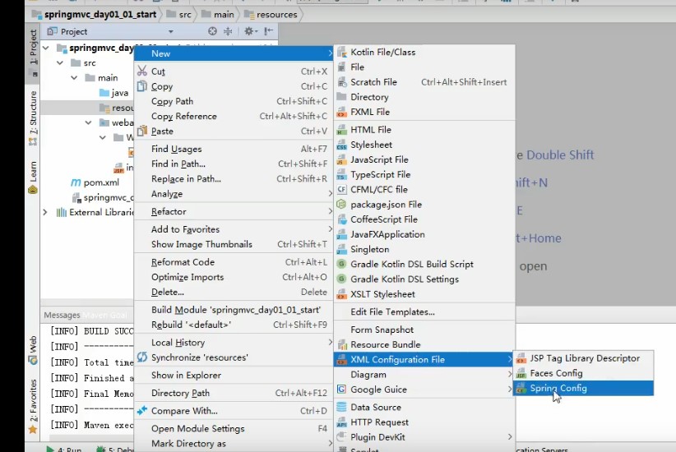The width and height of the screenshot is (676, 452).
Task: Choose Find Usages
Action: pyautogui.click(x=234, y=149)
